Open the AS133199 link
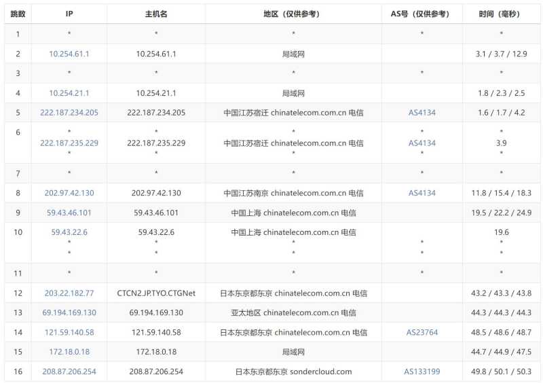This screenshot has width=543, height=383. point(422,371)
